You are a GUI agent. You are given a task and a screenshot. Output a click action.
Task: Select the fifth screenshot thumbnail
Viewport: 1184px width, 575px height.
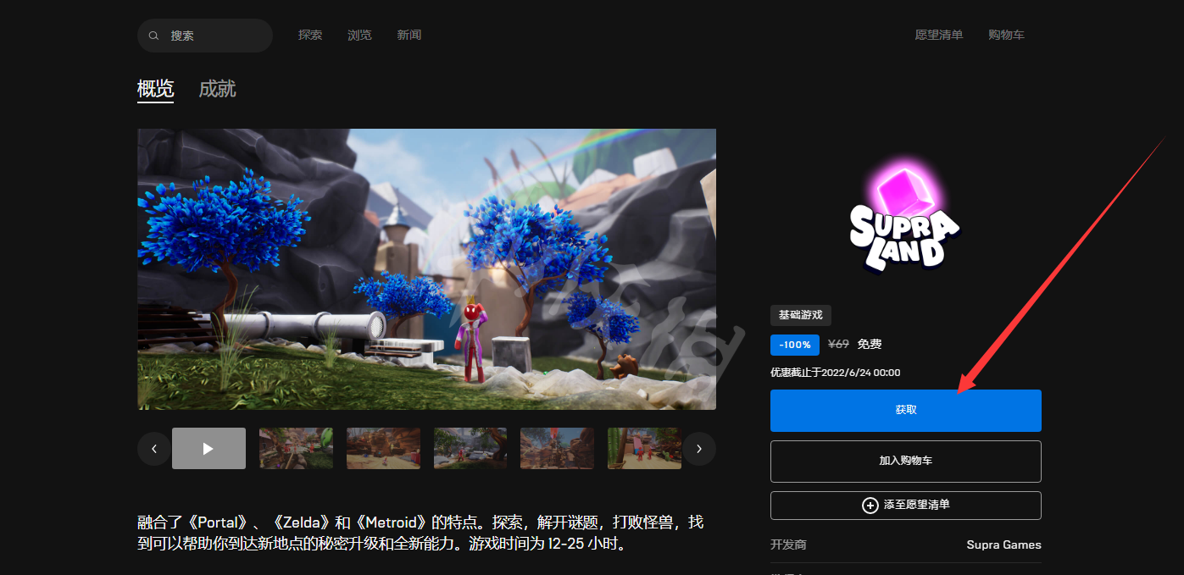(x=557, y=448)
